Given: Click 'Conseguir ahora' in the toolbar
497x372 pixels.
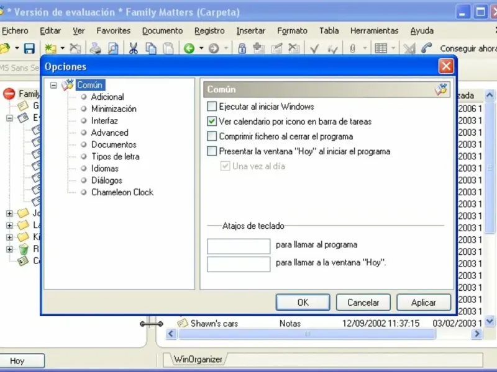Looking at the screenshot, I should (x=468, y=48).
